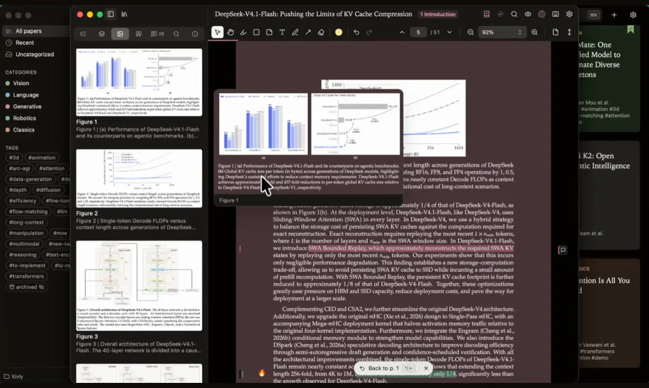
Task: Toggle the archived filter chip
Action: tap(27, 287)
